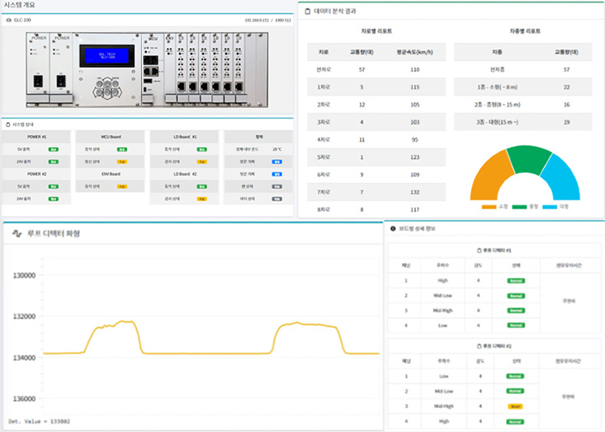
Task: Click the IP address text beside GLC-100
Action: click(x=257, y=20)
